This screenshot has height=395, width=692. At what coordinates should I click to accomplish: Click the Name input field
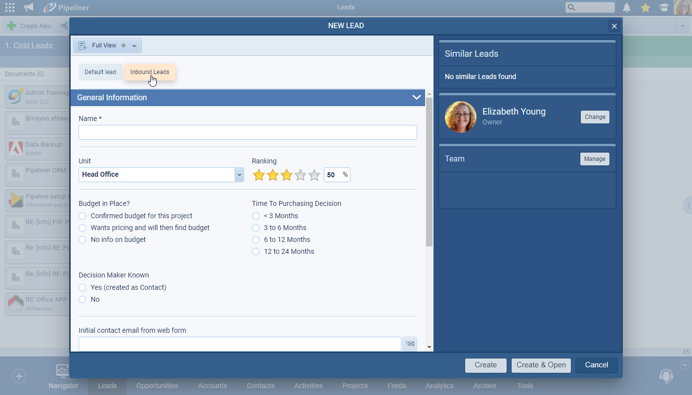tap(248, 132)
